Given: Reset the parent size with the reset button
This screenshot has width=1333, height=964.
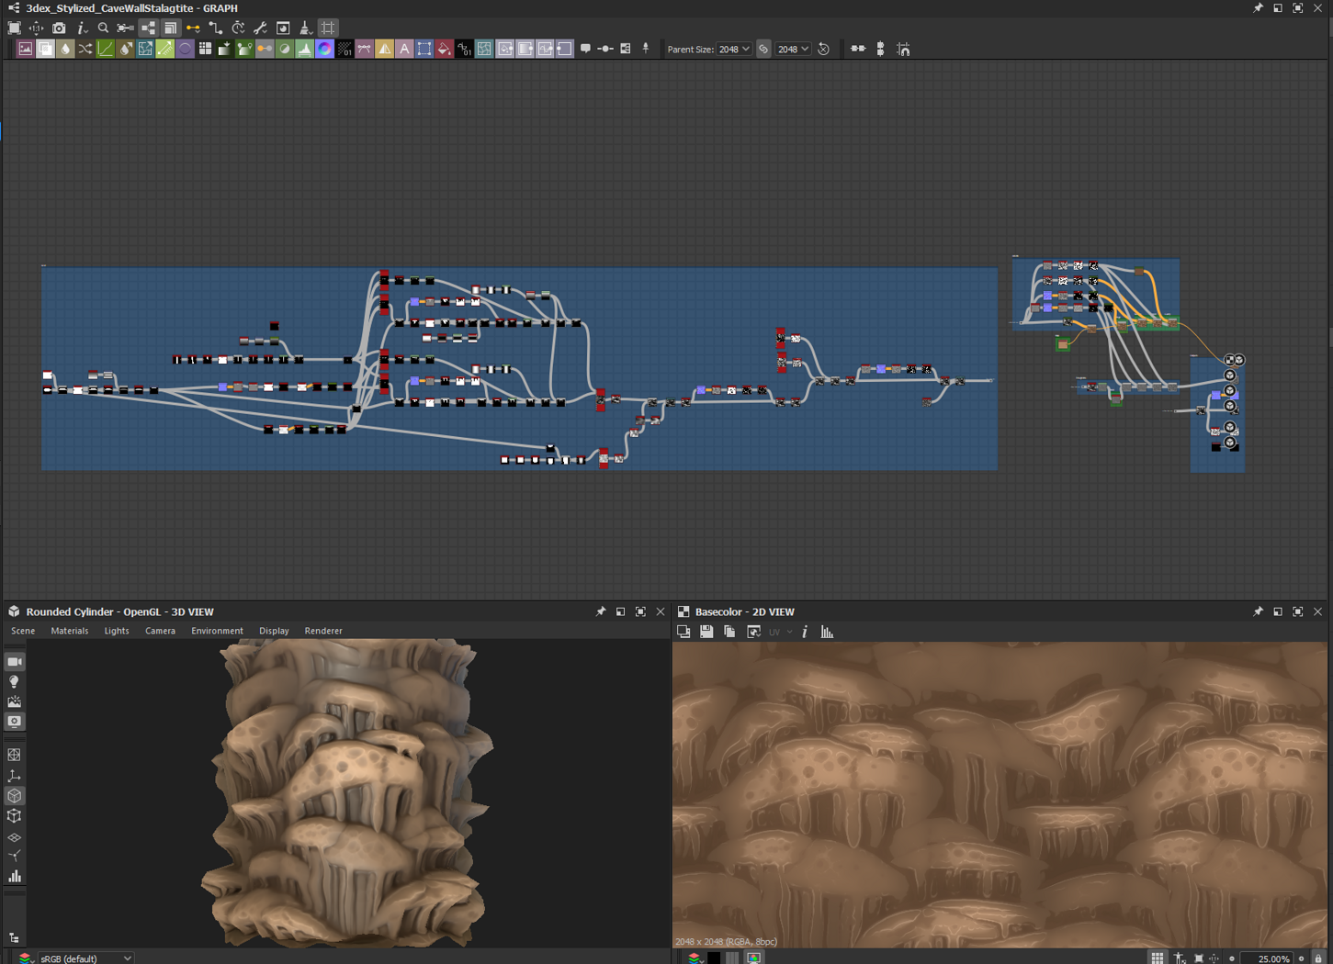Looking at the screenshot, I should (824, 50).
